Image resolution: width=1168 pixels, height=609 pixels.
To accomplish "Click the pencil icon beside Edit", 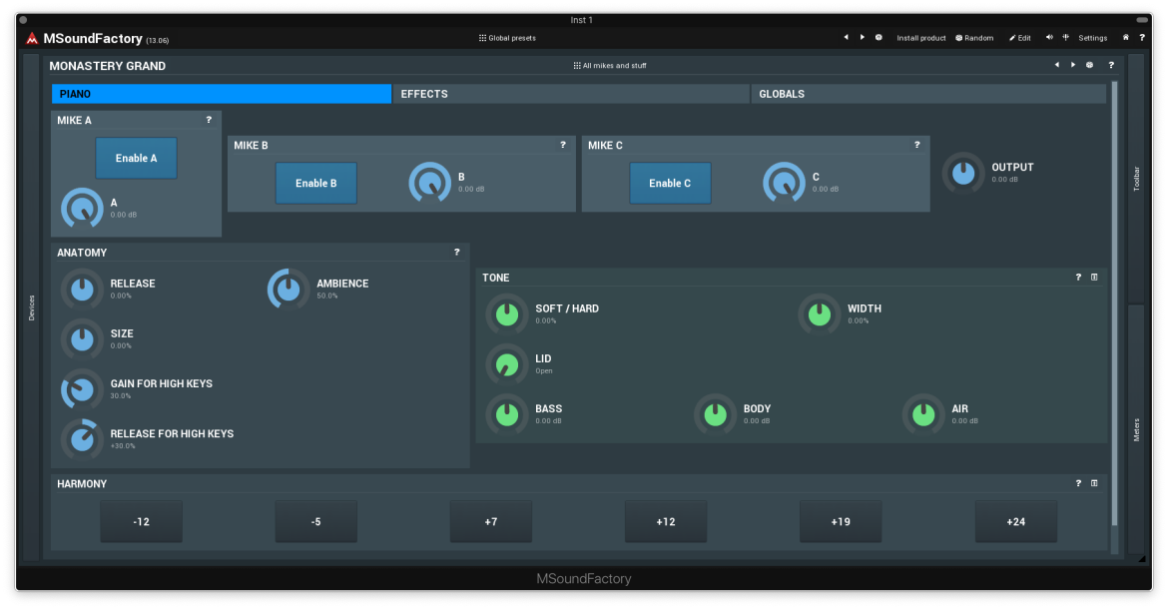I will click(x=1012, y=38).
